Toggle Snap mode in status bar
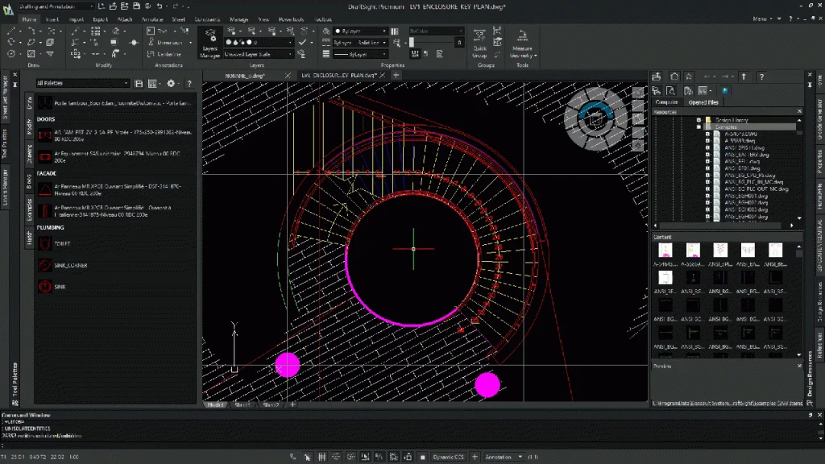The height and width of the screenshot is (464, 825). pos(307,457)
